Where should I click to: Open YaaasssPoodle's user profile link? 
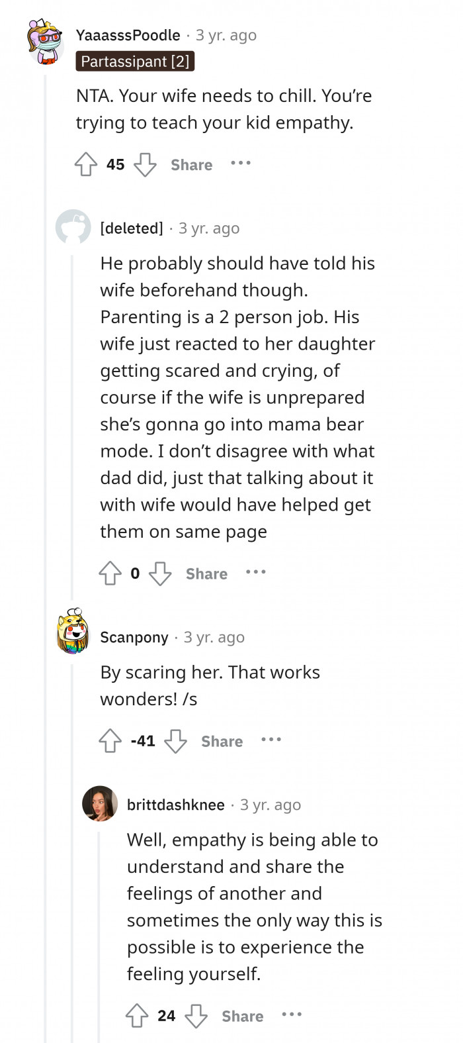128,35
